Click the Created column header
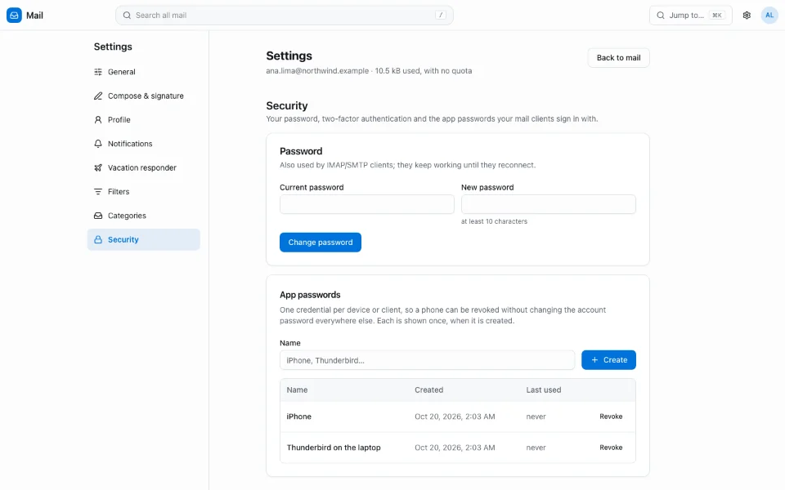This screenshot has height=490, width=785. point(429,390)
